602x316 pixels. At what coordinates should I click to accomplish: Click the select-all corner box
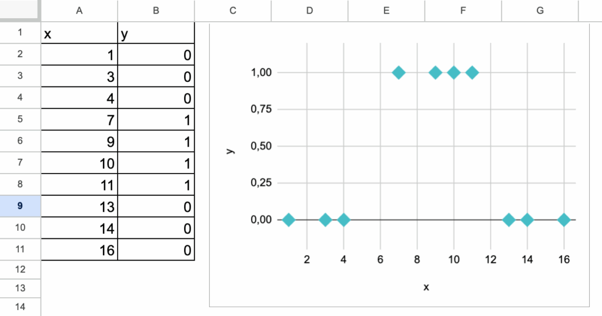click(20, 10)
